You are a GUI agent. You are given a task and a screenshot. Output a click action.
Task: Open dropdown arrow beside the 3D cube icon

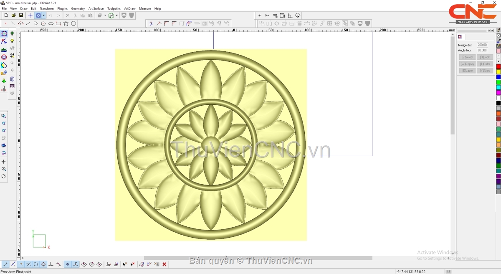click(x=105, y=15)
